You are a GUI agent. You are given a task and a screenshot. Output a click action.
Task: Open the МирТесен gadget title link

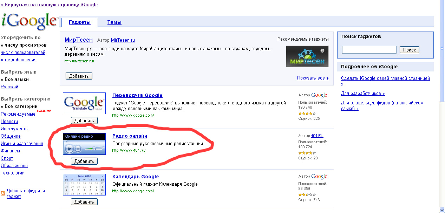[79, 40]
